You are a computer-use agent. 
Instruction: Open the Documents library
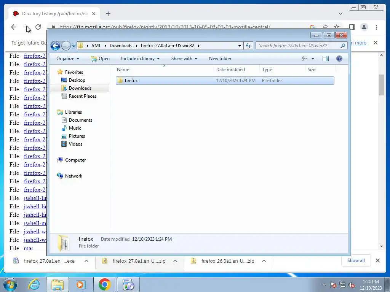pyautogui.click(x=80, y=120)
